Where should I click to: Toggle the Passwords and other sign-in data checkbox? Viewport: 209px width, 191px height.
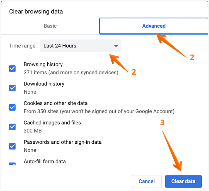click(x=12, y=146)
